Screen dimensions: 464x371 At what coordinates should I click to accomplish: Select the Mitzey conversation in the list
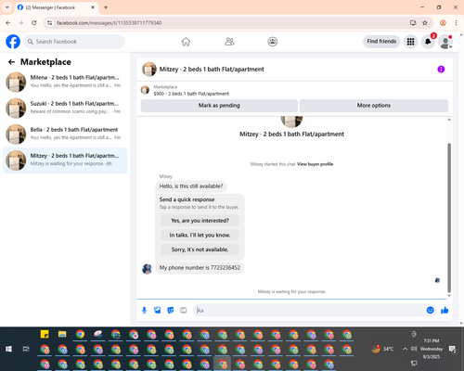pyautogui.click(x=65, y=160)
